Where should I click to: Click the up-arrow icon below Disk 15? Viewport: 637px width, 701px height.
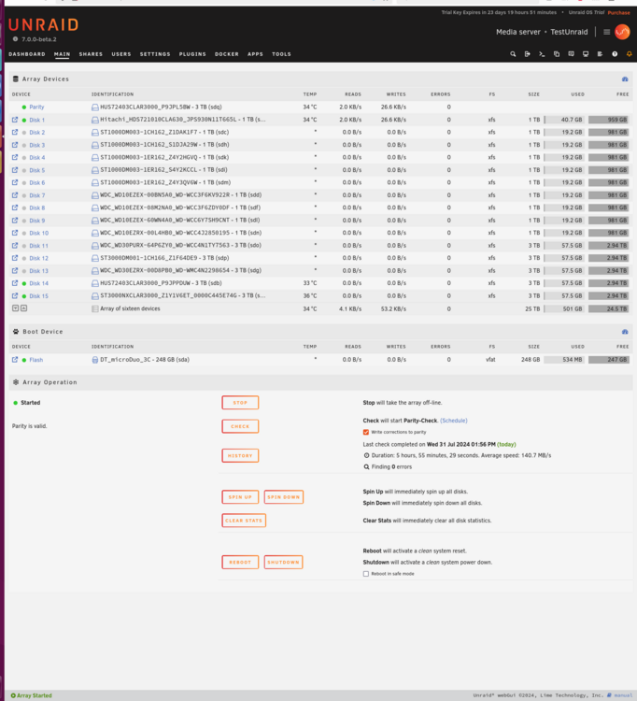23,308
